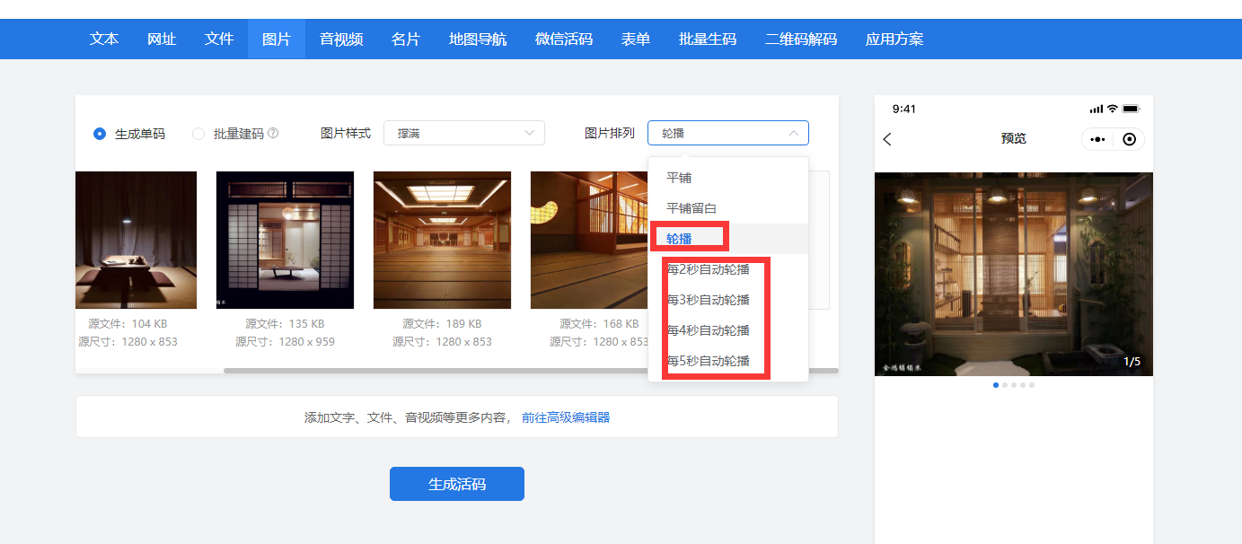
Task: Select 每3秒自动轮播 in the dropdown list
Action: (x=728, y=300)
